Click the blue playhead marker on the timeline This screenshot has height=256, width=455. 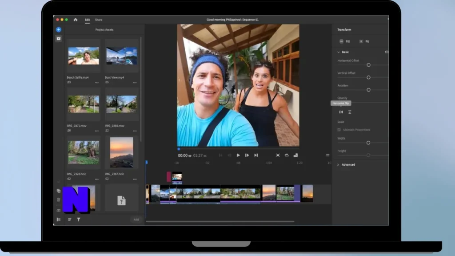[147, 163]
